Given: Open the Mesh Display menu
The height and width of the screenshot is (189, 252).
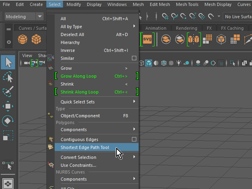Looking at the screenshot, I should pos(218,4).
